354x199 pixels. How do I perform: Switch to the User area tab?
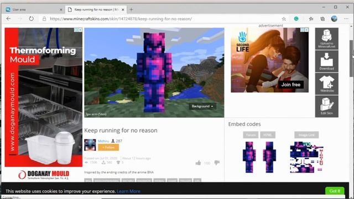tap(33, 9)
